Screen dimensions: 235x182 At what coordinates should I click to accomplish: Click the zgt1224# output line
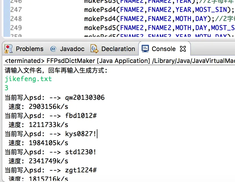51,170
